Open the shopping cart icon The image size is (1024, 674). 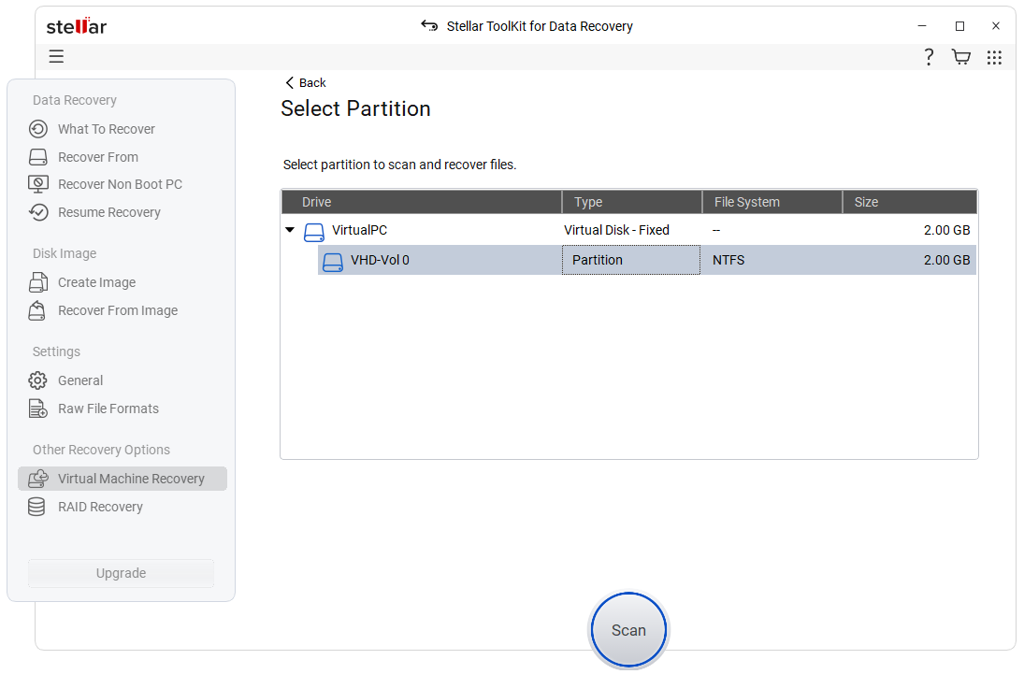pos(960,57)
